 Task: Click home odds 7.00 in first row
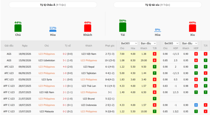122,54
